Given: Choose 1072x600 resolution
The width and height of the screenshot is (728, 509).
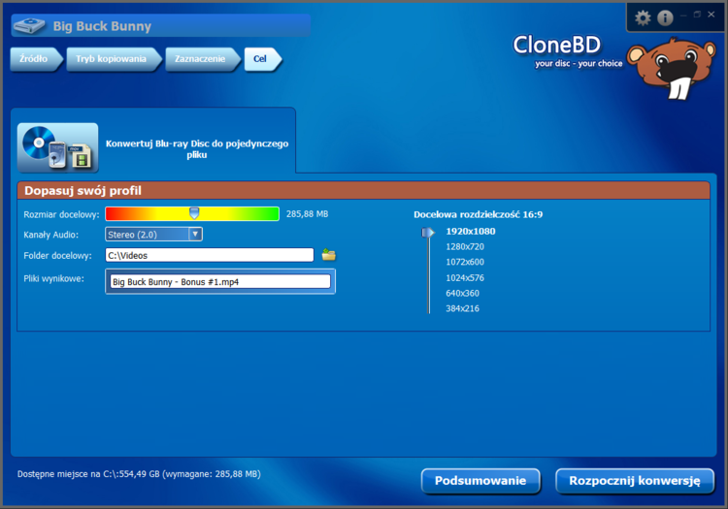Looking at the screenshot, I should (465, 262).
